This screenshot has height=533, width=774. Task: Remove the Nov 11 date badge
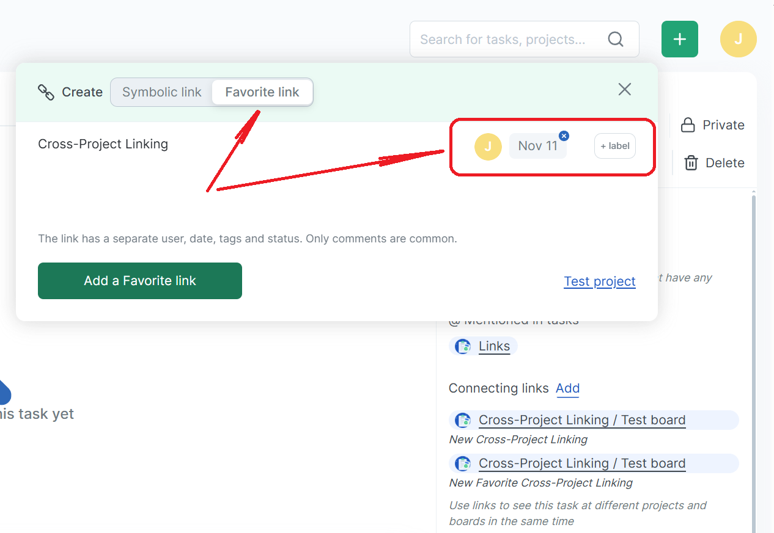[x=564, y=136]
